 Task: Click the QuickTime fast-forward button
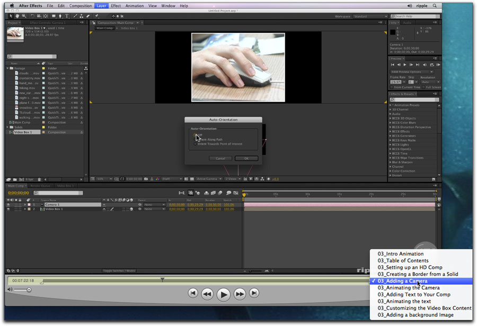tap(240, 293)
